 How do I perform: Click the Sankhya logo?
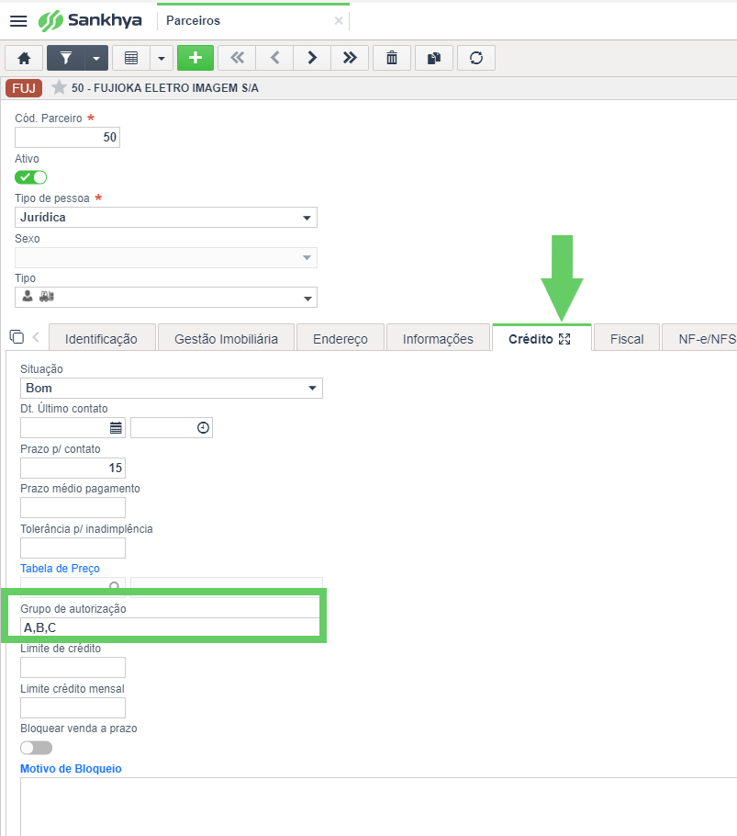90,21
